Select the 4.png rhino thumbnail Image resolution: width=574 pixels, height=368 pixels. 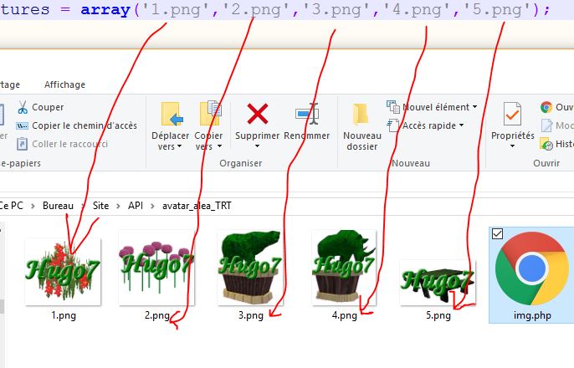coord(343,268)
